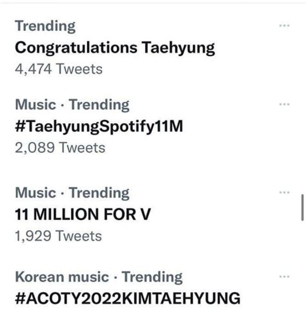Tap the ellipsis icon for #ACOTY2022KIMTAEHYUNG trend
The width and height of the screenshot is (306, 311).
(283, 277)
